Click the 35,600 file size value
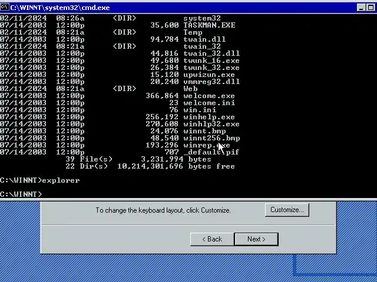Image resolution: width=377 pixels, height=282 pixels. coord(165,25)
